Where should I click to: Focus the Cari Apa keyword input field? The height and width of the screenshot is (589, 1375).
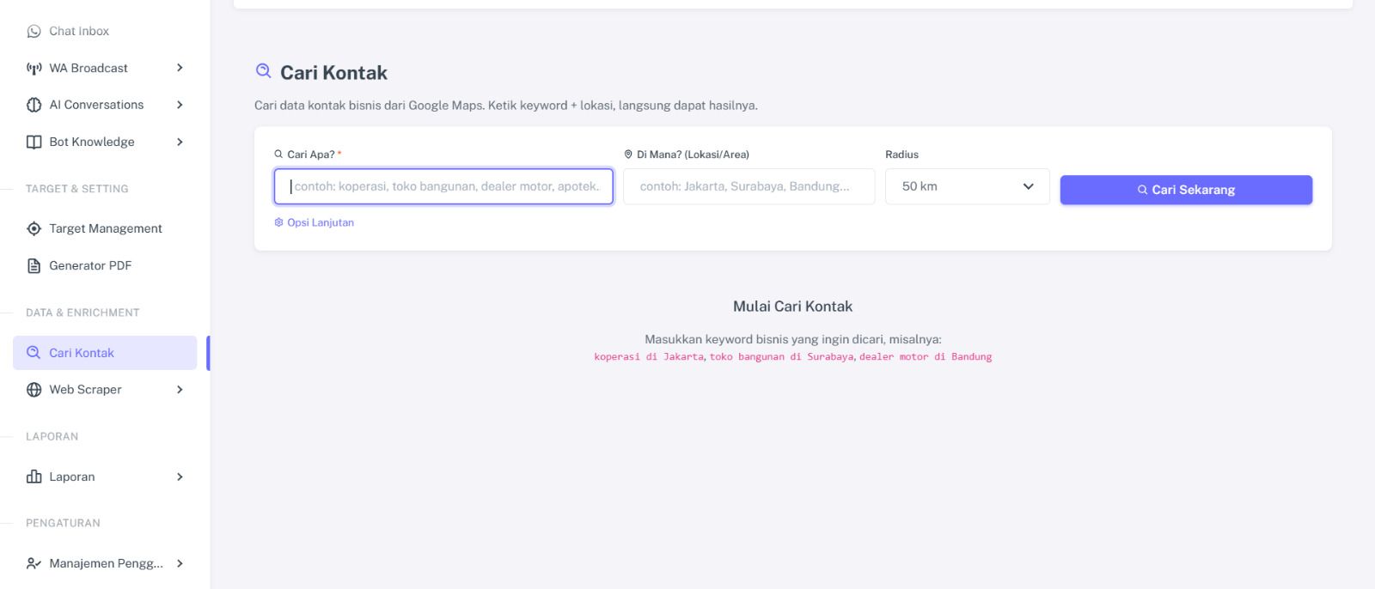(443, 186)
